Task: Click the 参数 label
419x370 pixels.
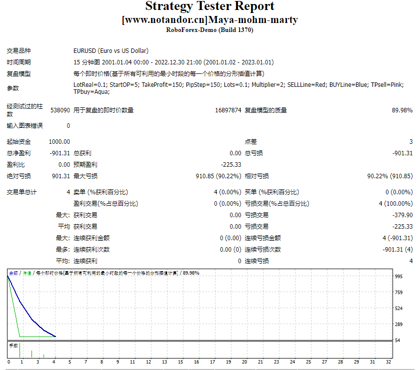Action: [13, 88]
